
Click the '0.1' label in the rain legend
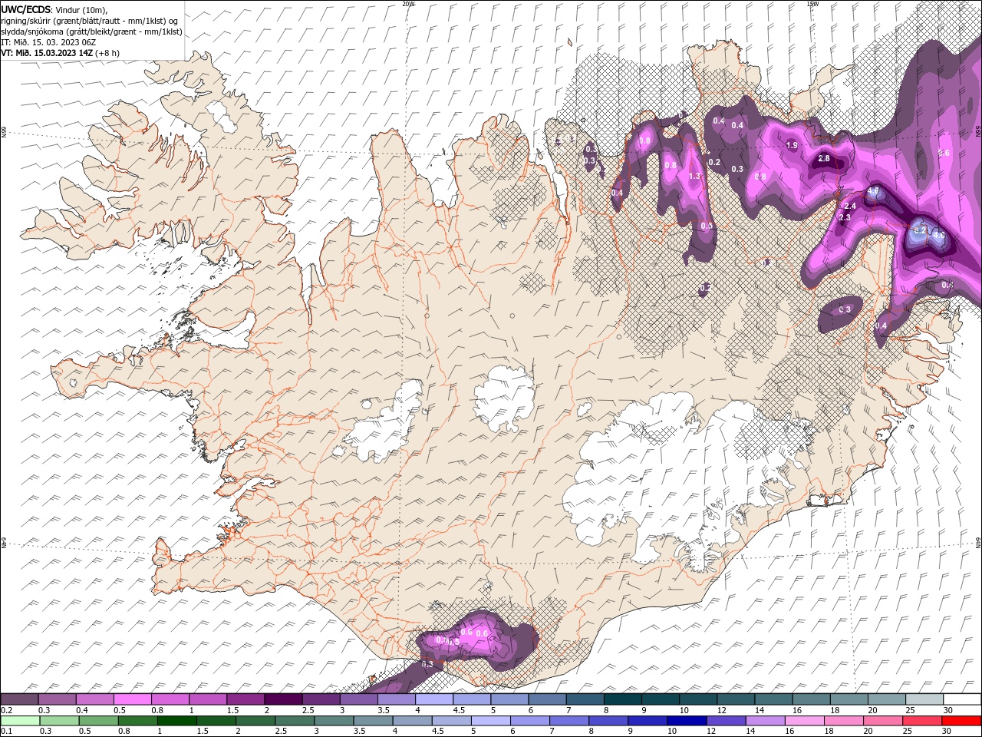click(6, 732)
